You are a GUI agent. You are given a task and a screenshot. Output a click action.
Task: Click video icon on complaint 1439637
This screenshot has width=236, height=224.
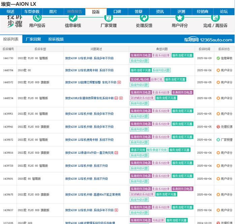[x=116, y=210]
